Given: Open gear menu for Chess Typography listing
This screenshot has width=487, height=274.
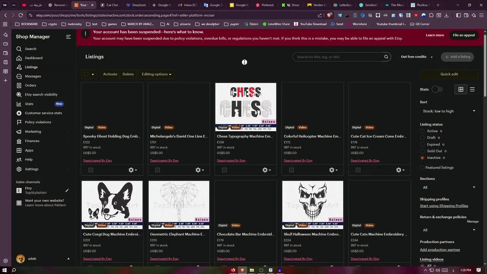Looking at the screenshot, I should coord(266,170).
